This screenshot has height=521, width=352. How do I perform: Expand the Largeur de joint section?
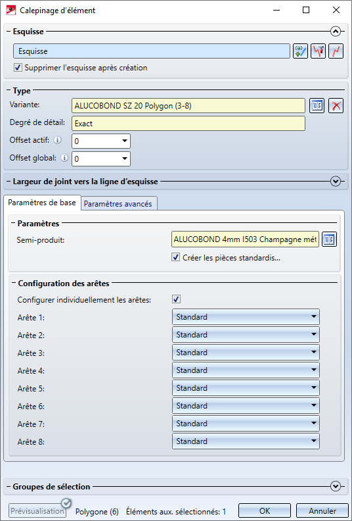tap(336, 182)
